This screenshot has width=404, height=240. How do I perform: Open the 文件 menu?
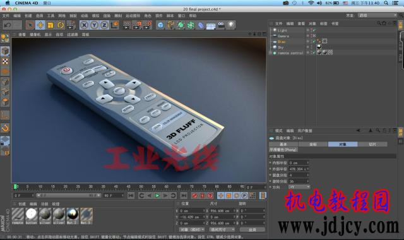(x=6, y=16)
